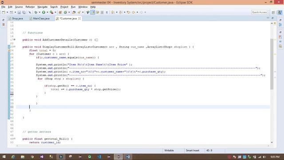Toggle the Block Selection Mode icon
This screenshot has width=284, height=160.
point(102,12)
